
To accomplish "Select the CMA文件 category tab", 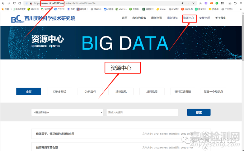I will (90, 91).
